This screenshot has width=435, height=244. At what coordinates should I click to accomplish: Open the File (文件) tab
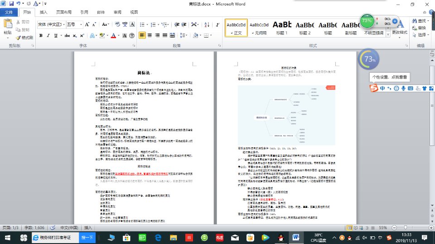point(9,12)
